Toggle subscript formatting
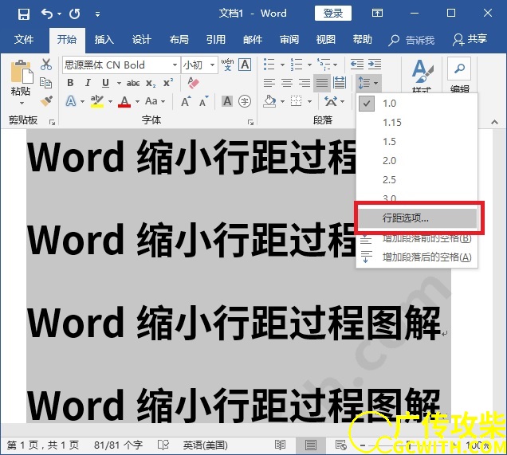The image size is (507, 455). 151,84
